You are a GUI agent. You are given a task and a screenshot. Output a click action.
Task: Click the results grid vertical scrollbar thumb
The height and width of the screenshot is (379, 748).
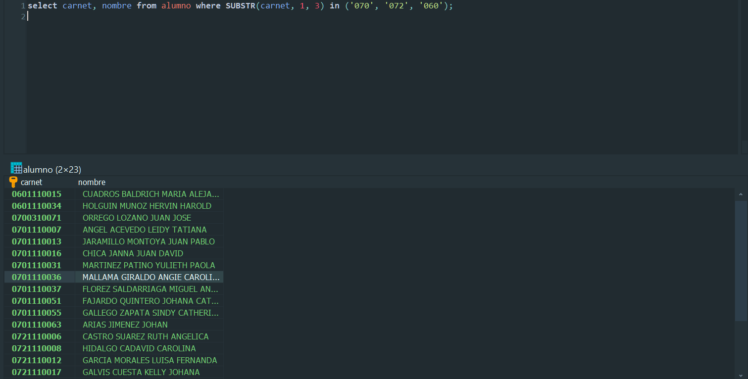tap(741, 260)
